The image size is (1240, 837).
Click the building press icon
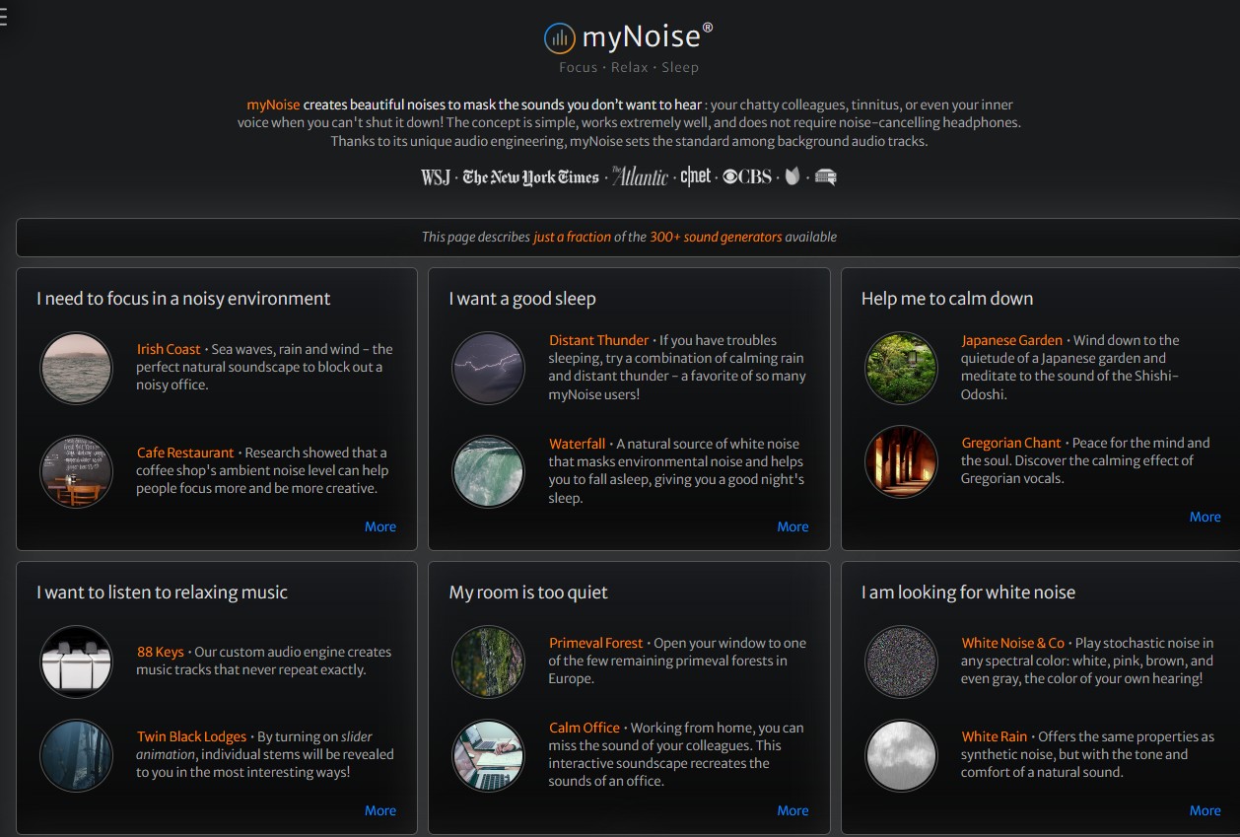point(824,175)
